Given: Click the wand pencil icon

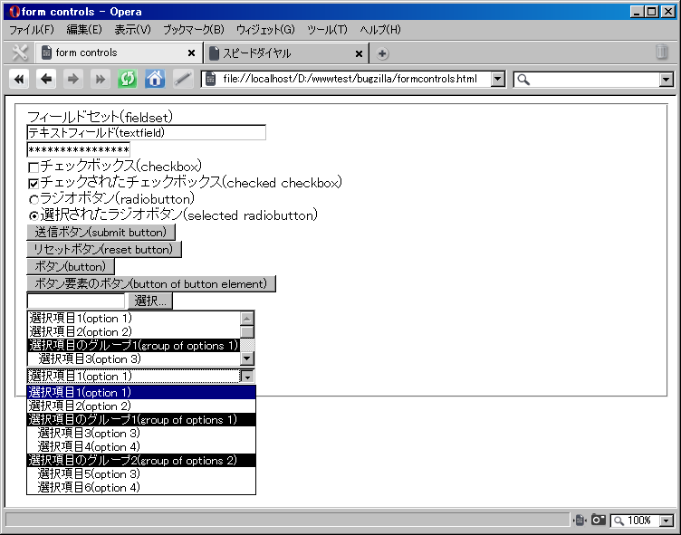Looking at the screenshot, I should (x=183, y=79).
